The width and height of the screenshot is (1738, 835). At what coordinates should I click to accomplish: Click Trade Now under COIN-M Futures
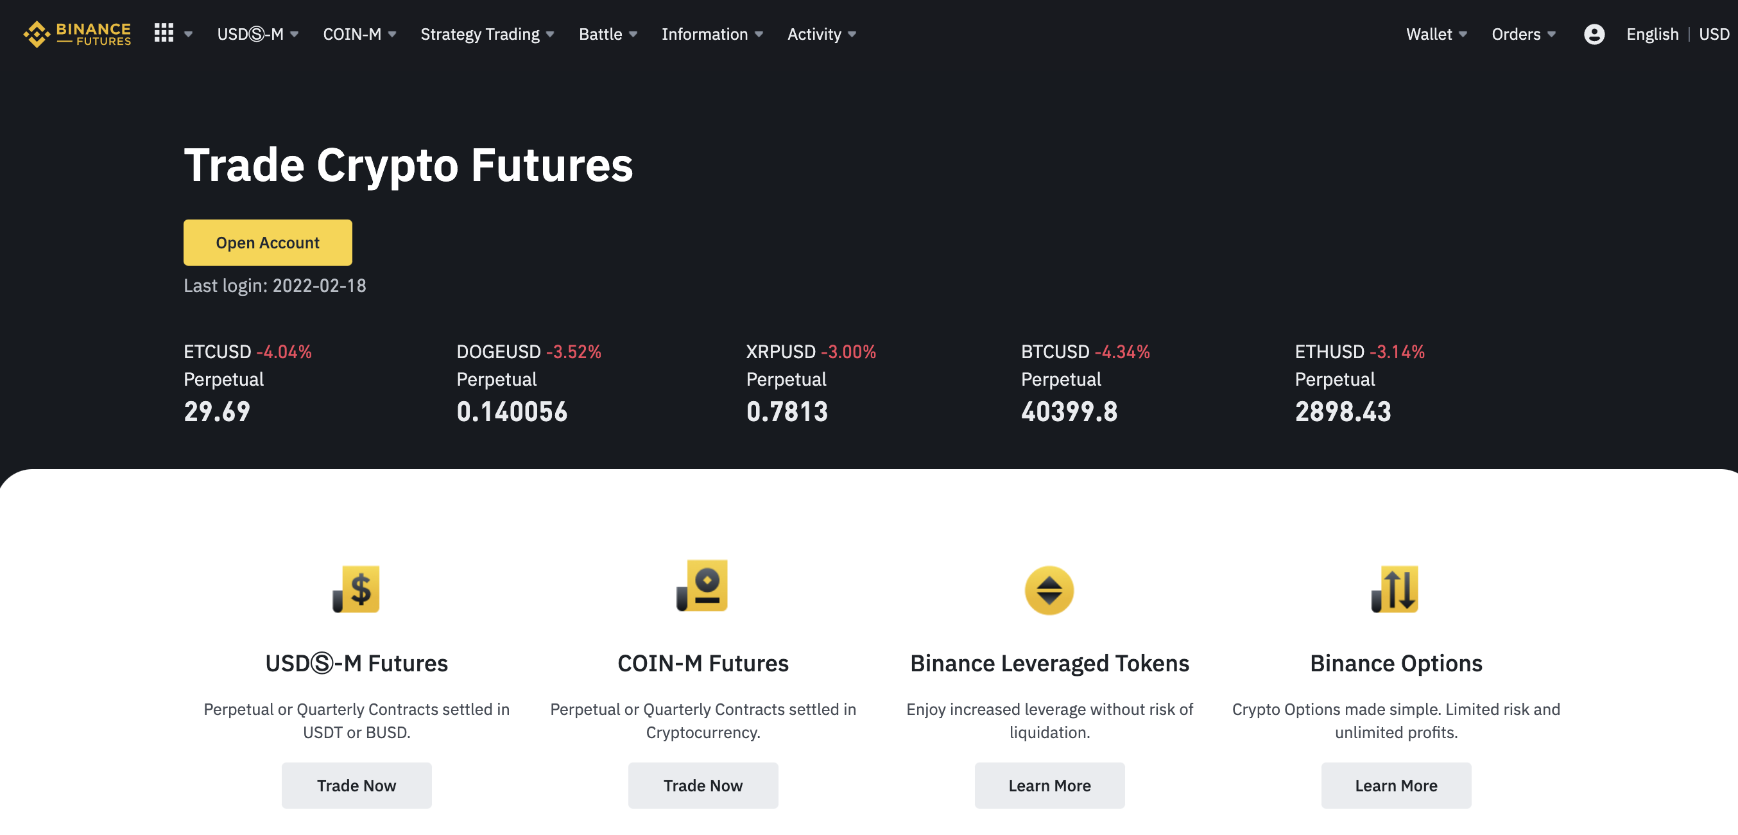pyautogui.click(x=702, y=785)
